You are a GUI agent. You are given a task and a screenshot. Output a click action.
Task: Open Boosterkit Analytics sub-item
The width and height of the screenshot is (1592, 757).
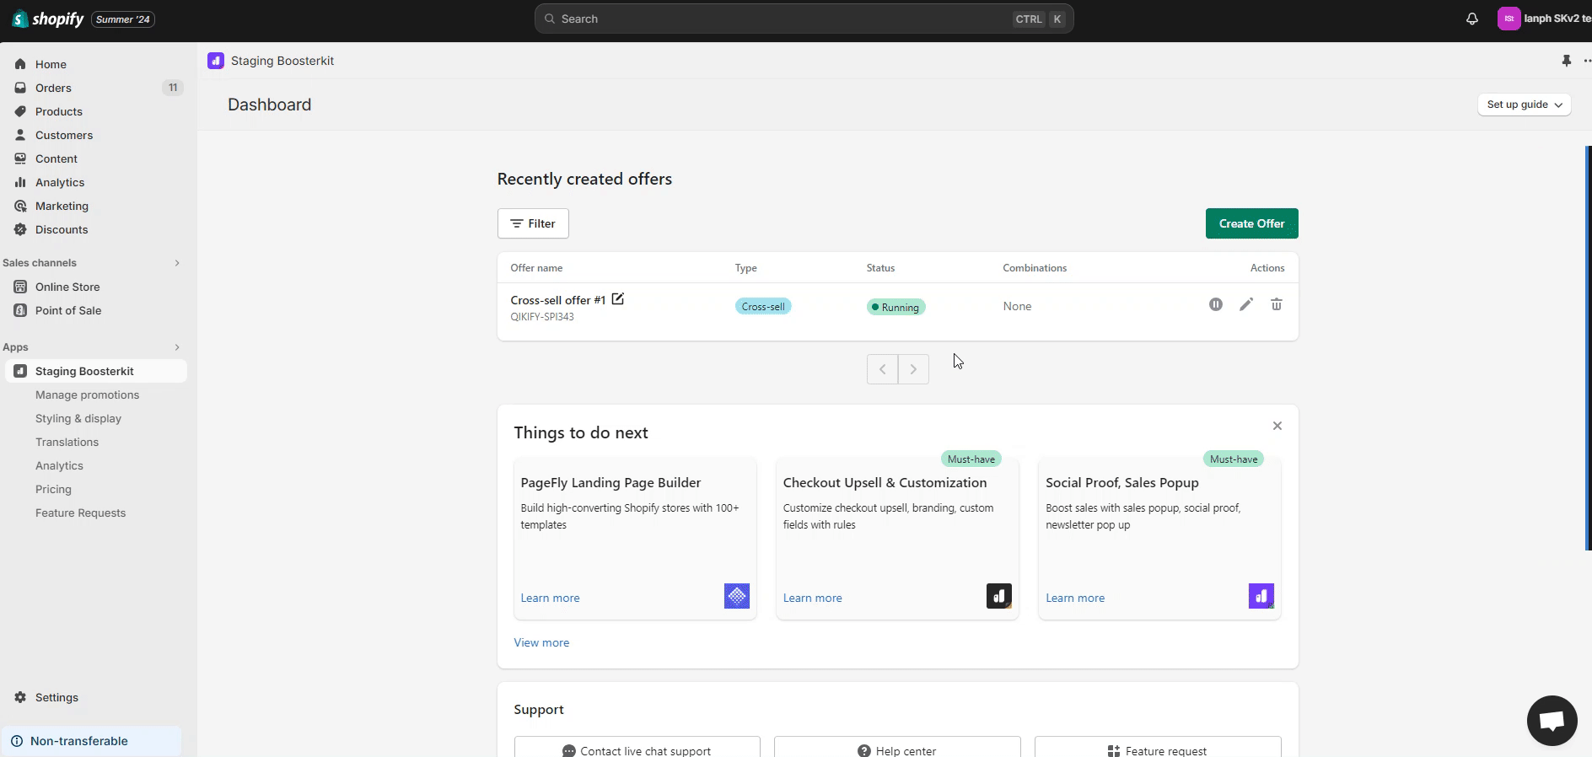coord(59,465)
